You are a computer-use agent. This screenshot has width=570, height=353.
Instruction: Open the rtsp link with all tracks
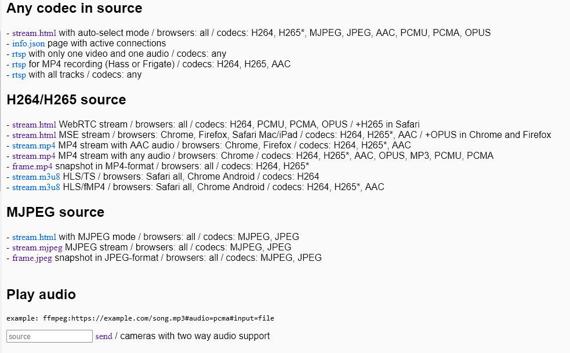pyautogui.click(x=17, y=75)
